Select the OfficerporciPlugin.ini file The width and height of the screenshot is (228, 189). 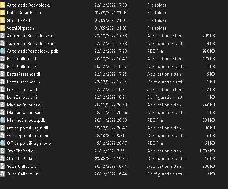pos(27,136)
